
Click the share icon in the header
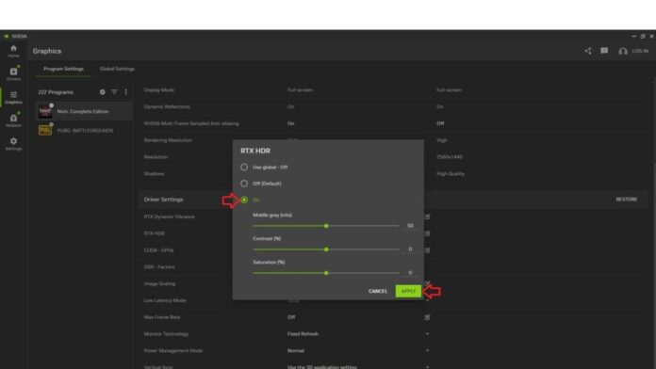click(588, 51)
